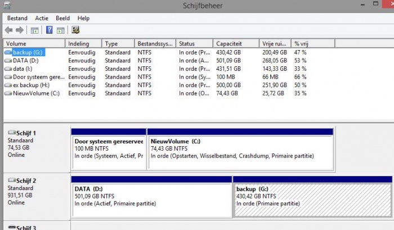Click the 50 % free cell
This screenshot has width=394, height=230.
[300, 85]
